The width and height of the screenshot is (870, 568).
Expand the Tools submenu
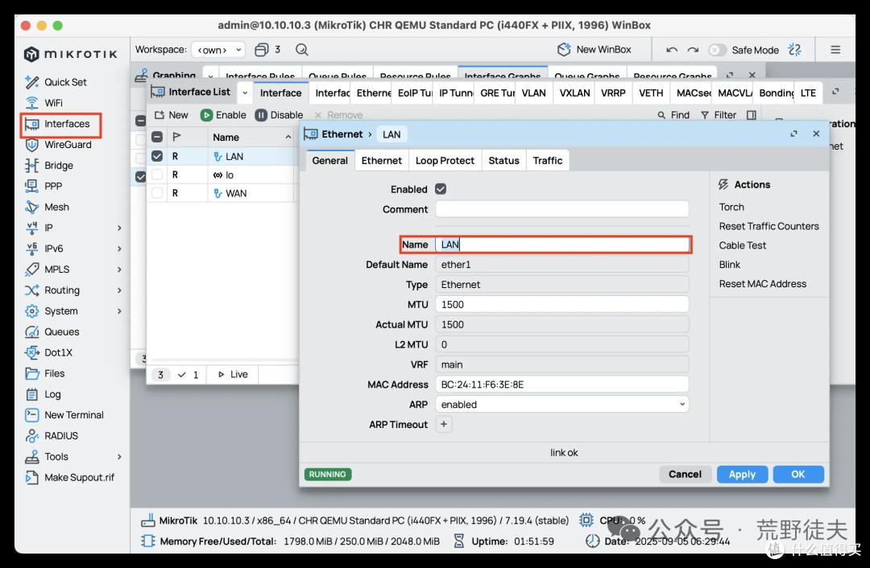coord(119,457)
